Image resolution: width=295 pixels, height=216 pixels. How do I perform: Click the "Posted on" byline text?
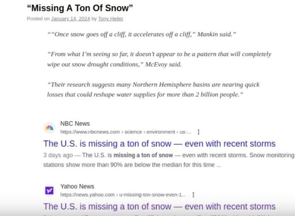coord(38,19)
